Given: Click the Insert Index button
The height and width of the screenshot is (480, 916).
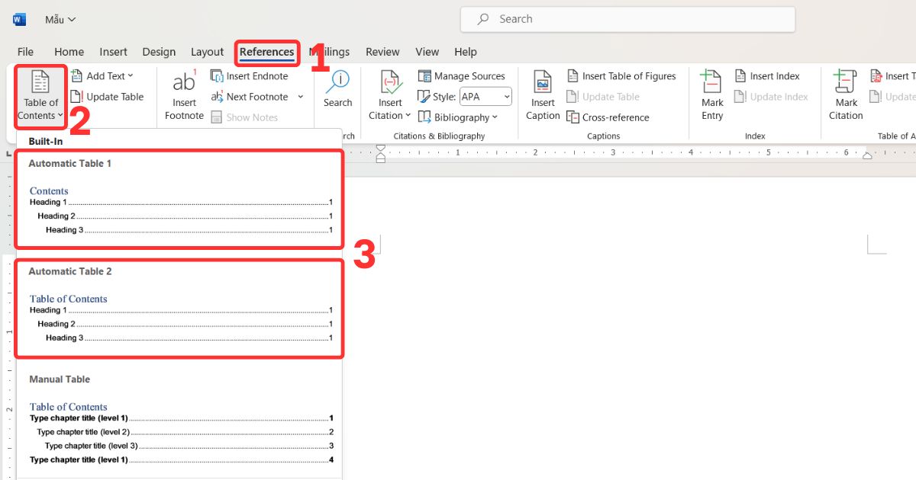Looking at the screenshot, I should 767,76.
